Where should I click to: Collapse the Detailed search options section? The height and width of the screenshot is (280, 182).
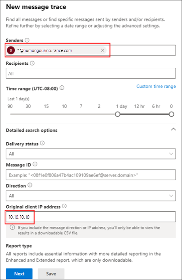click(173, 129)
